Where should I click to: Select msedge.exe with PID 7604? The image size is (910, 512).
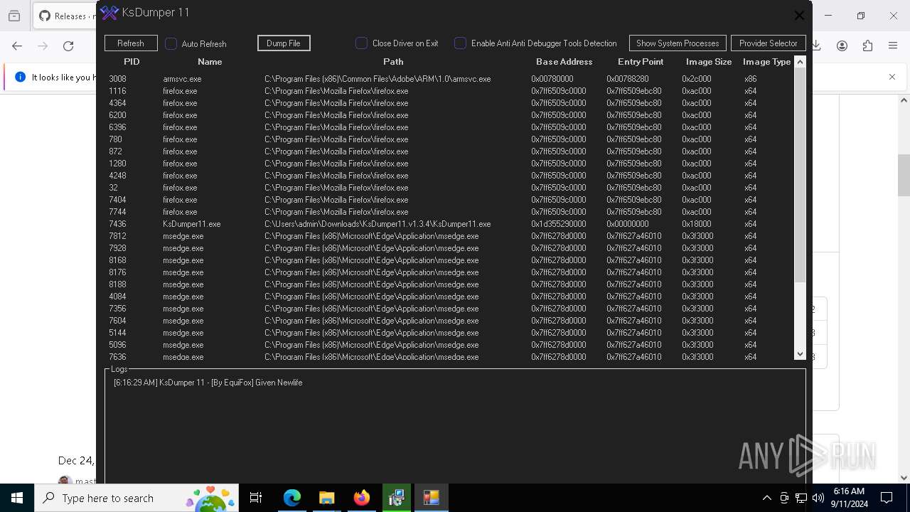click(448, 321)
